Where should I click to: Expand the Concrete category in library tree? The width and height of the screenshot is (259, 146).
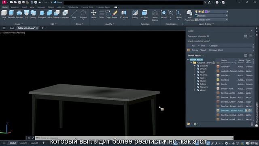tap(195, 66)
